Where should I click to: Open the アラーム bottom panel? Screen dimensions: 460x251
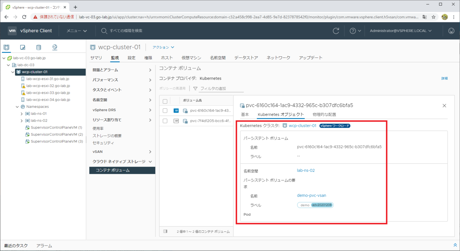44,246
